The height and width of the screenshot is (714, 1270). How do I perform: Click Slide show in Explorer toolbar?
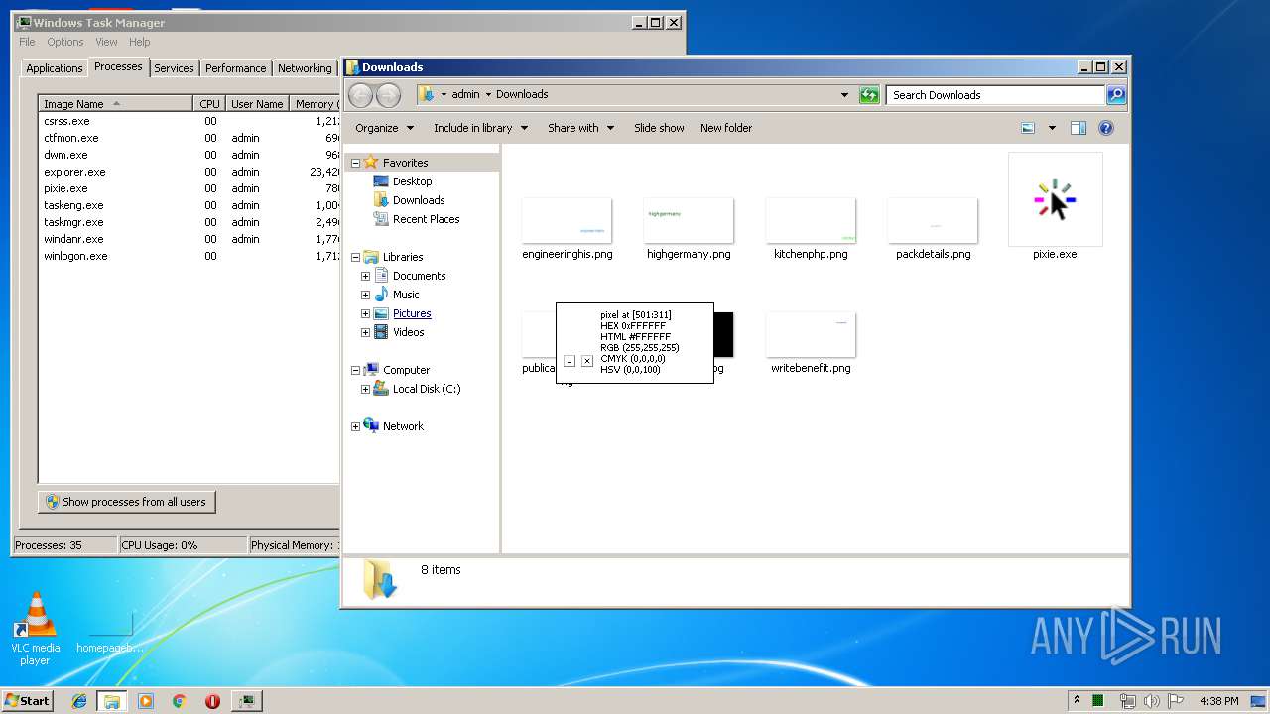pos(659,128)
